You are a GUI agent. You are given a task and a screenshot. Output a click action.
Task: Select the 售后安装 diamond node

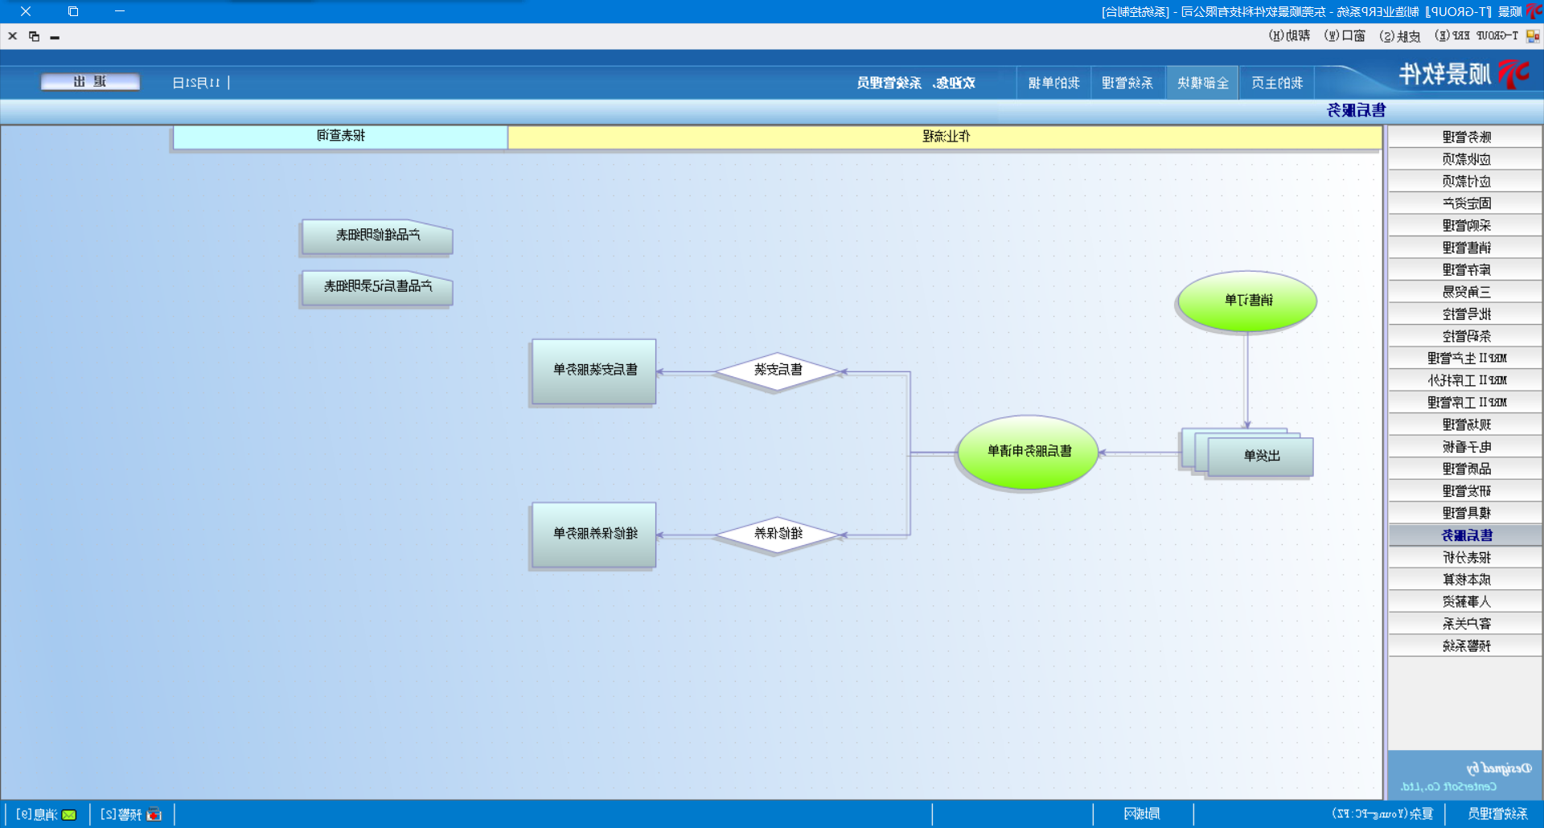pos(778,371)
